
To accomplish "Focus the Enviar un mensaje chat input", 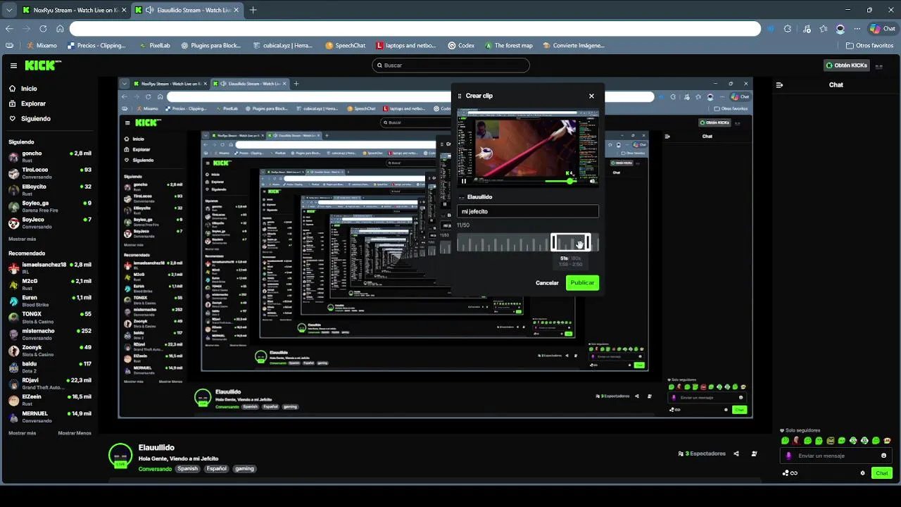I will (836, 456).
